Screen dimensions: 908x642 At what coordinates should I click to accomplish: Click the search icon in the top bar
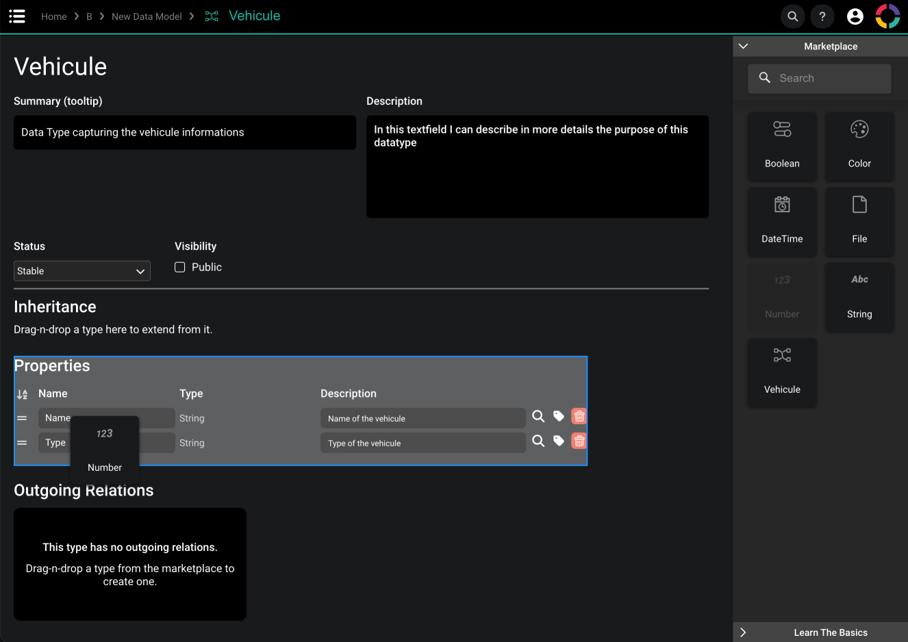click(x=792, y=16)
